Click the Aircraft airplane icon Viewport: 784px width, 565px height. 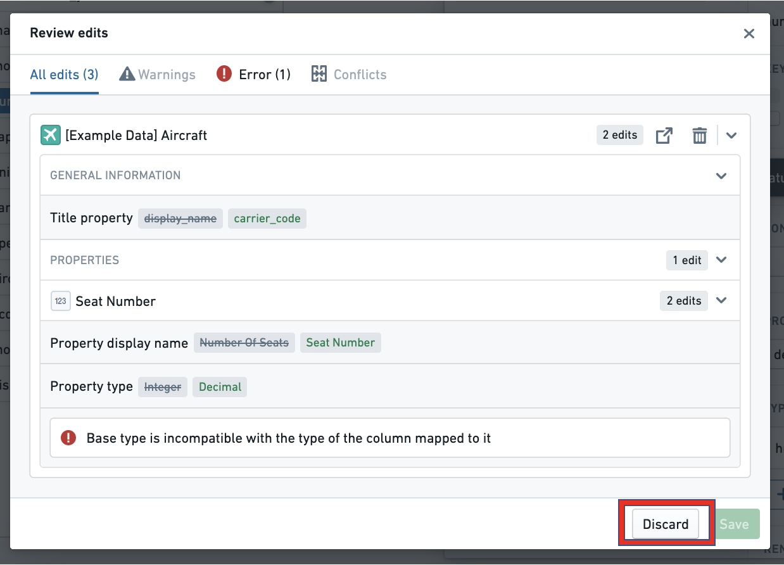pos(51,135)
